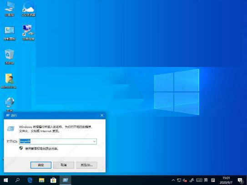Show hidden system tray icons
Screen dimensions: 247x185
tap(173, 180)
